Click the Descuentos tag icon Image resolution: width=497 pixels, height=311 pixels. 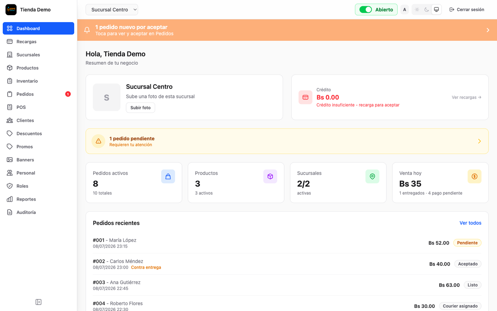(10, 133)
